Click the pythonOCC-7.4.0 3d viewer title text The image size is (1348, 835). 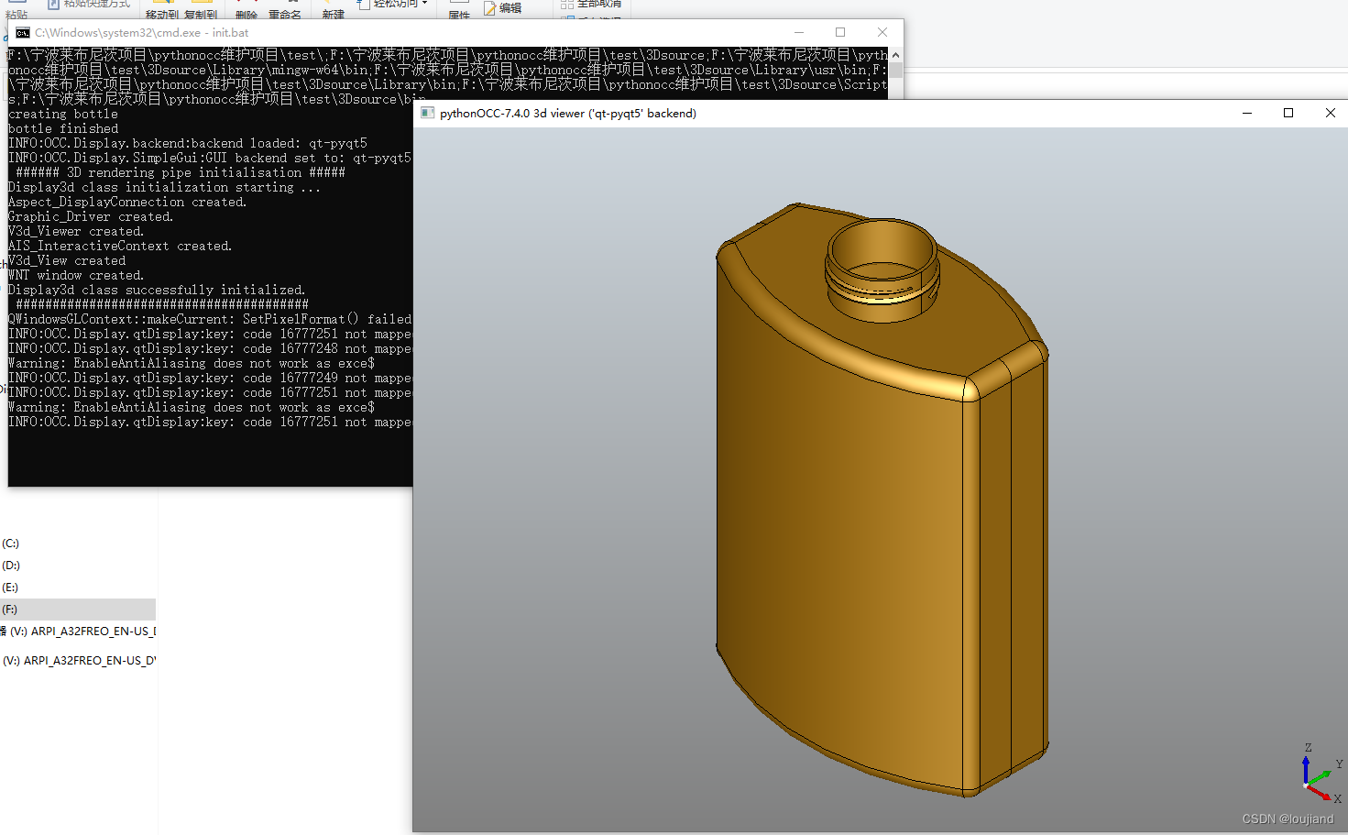point(568,114)
